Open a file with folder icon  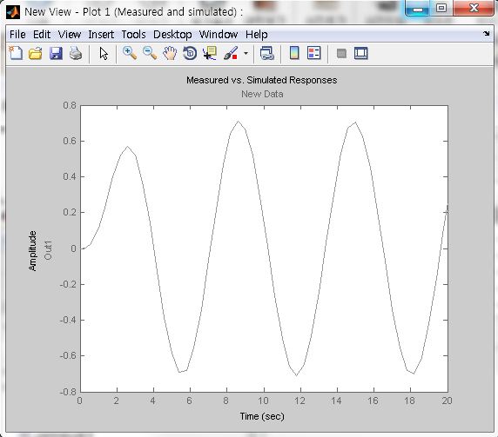(35, 53)
